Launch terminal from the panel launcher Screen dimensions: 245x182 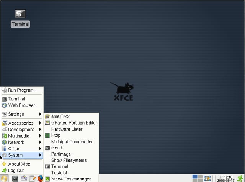click(15, 179)
